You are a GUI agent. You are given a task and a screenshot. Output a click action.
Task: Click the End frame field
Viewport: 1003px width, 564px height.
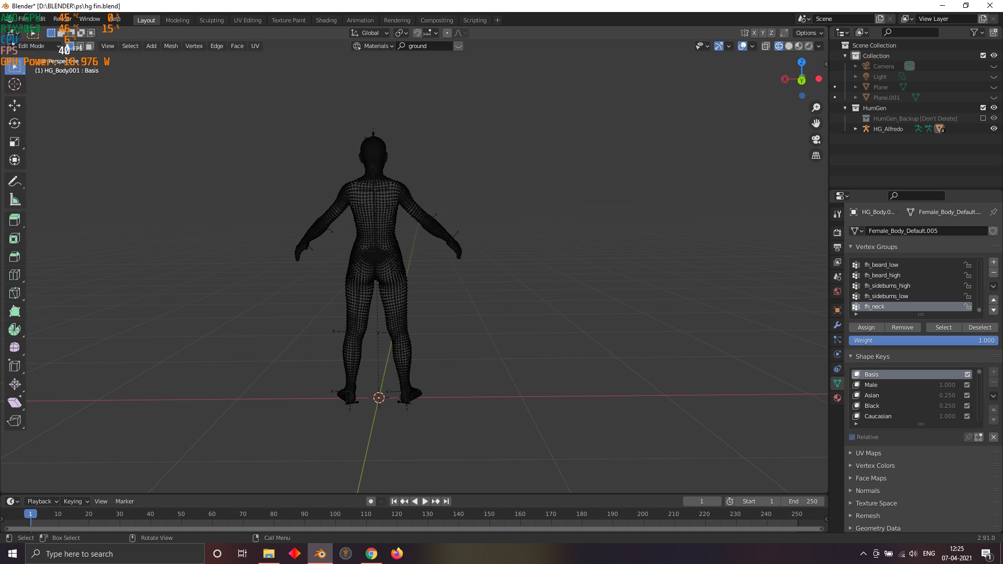[x=803, y=501]
